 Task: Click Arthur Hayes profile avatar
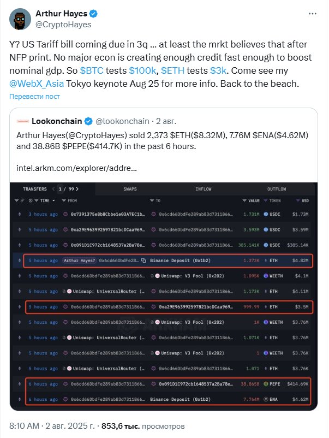pos(20,19)
